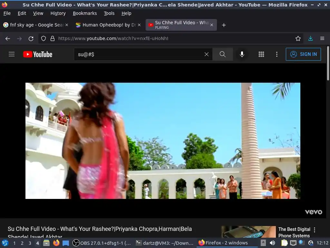This screenshot has height=248, width=330.
Task: Open the Help menu
Action: click(126, 13)
